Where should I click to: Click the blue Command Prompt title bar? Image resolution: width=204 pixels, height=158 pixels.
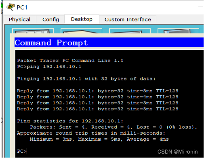click(109, 42)
